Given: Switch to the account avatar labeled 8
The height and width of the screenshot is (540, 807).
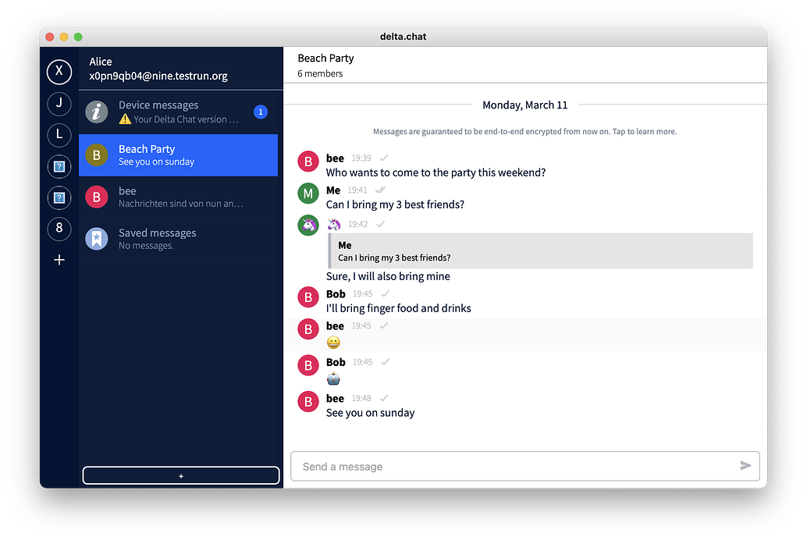Looking at the screenshot, I should coord(59,229).
